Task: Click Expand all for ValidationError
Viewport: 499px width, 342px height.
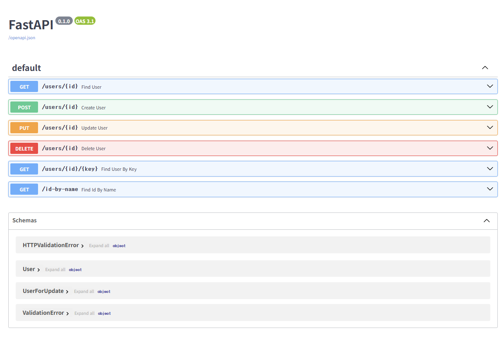Action: coord(84,313)
